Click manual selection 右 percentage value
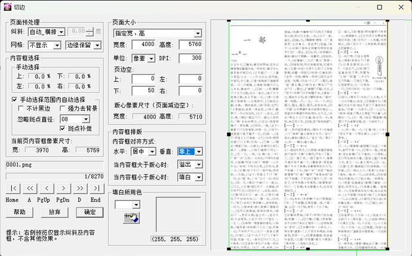The width and height of the screenshot is (412, 256). [80, 87]
